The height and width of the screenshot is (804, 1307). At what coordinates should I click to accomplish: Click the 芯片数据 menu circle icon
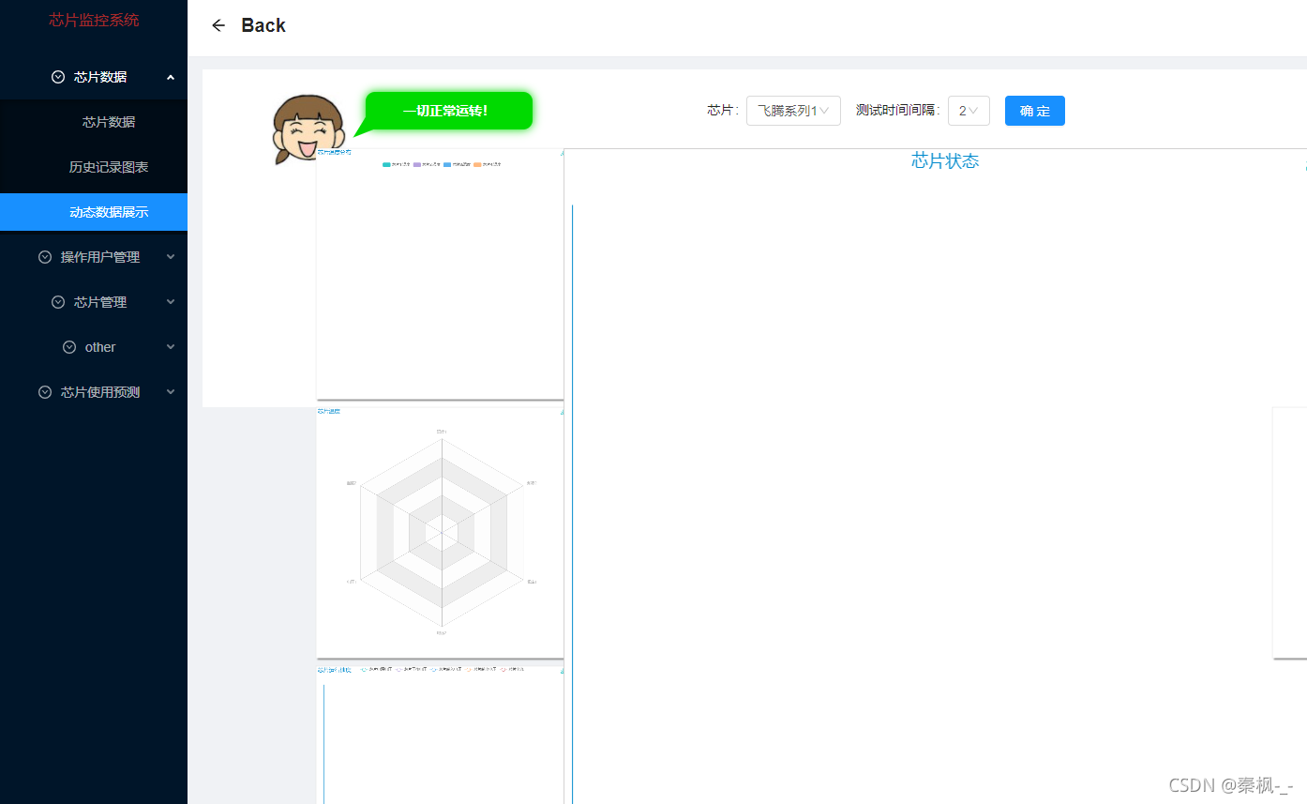pos(58,77)
